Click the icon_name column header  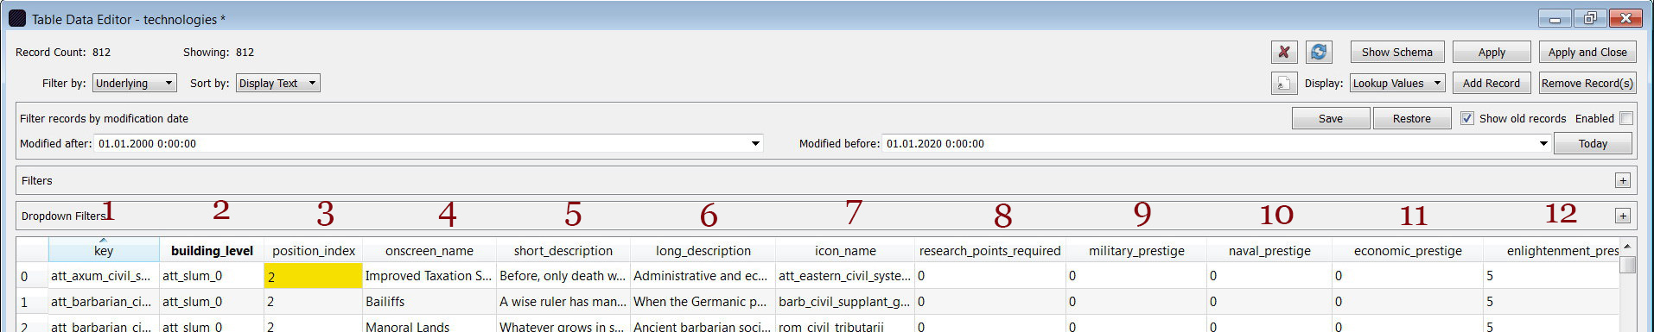(845, 250)
